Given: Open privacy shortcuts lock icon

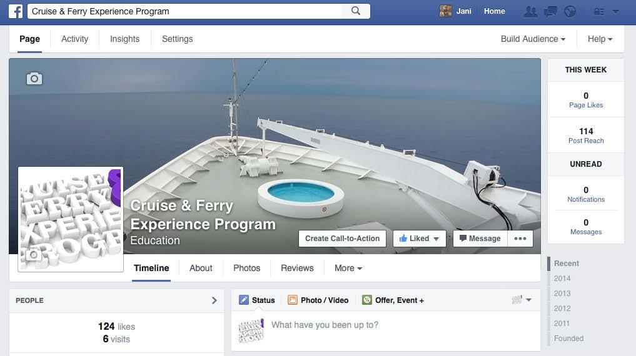Looking at the screenshot, I should tap(598, 11).
